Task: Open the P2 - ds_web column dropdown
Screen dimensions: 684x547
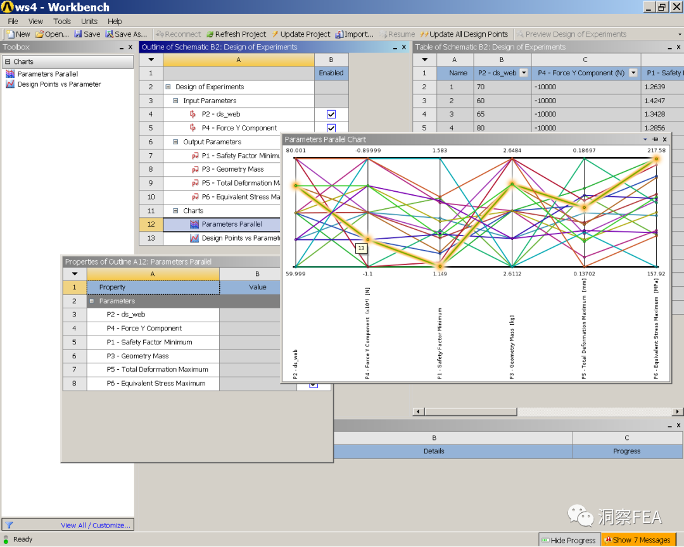Action: tap(524, 73)
